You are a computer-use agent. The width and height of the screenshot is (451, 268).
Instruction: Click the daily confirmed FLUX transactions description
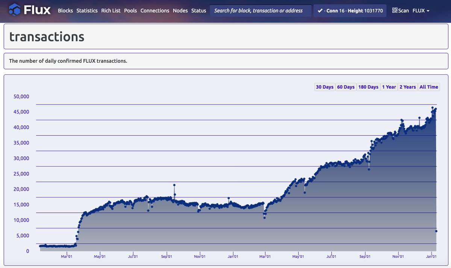tap(68, 61)
